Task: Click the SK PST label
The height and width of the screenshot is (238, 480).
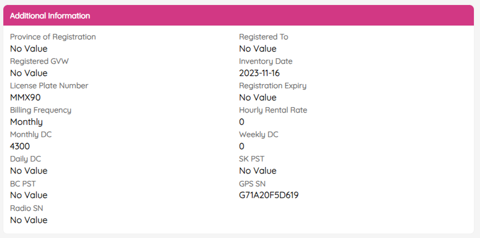Action: pos(252,159)
